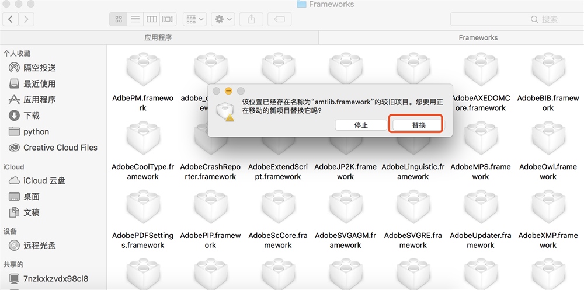Select the AdbePM.framework icon
This screenshot has height=290, width=584.
point(142,71)
